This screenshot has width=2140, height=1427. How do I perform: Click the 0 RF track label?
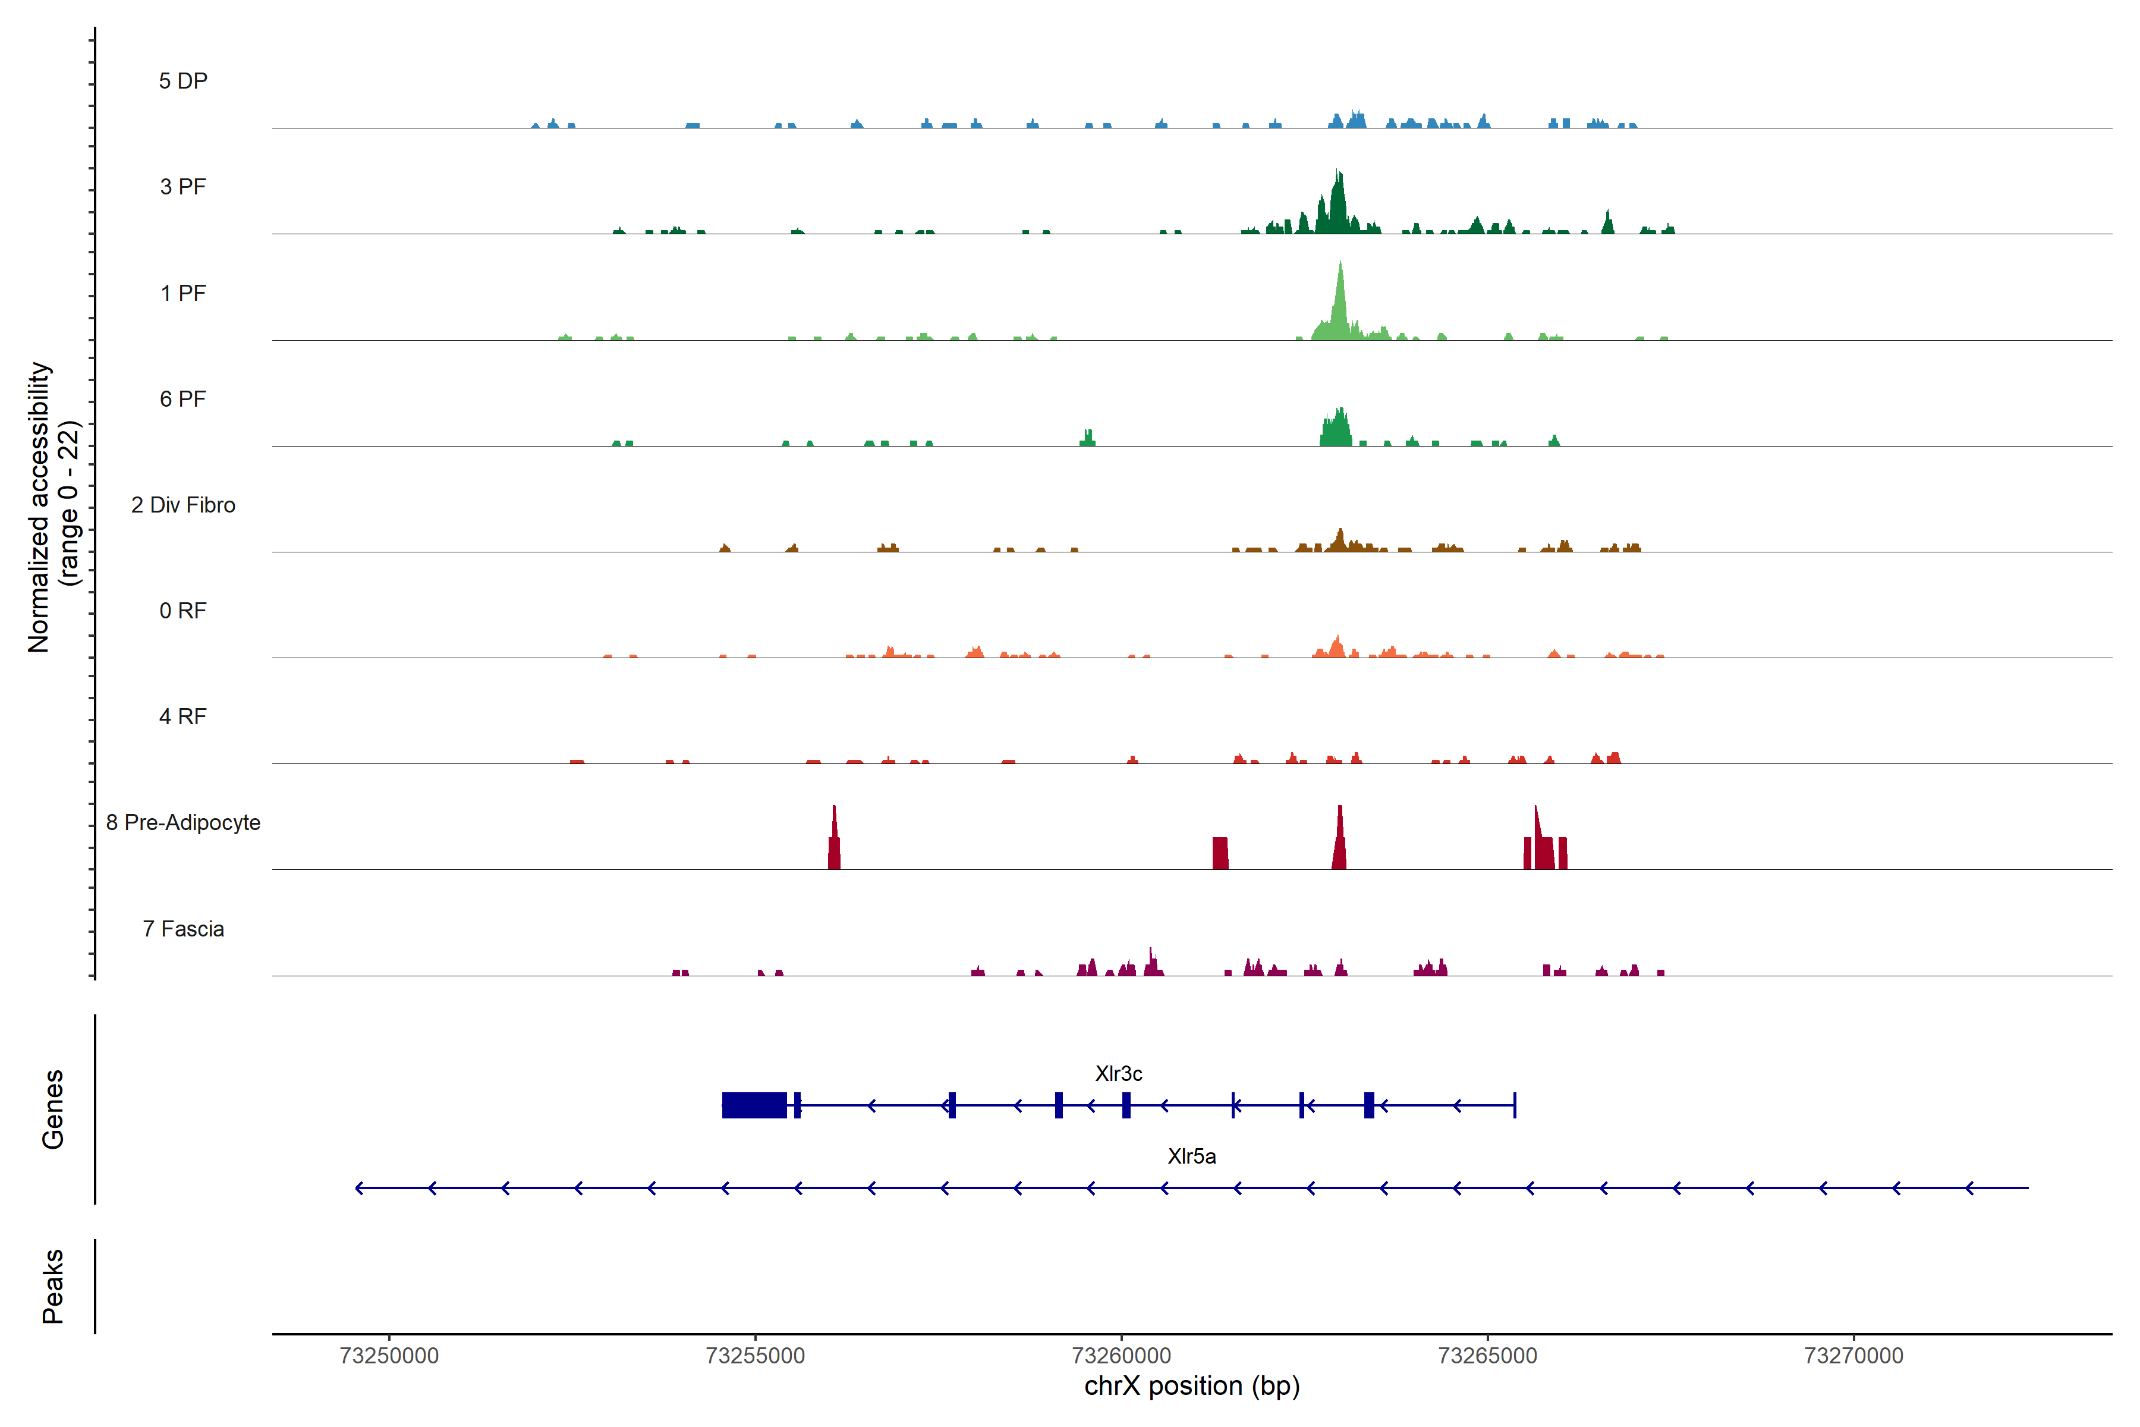click(x=183, y=611)
